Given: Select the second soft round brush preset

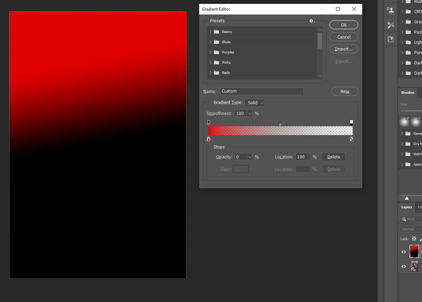Looking at the screenshot, I should coord(416,121).
